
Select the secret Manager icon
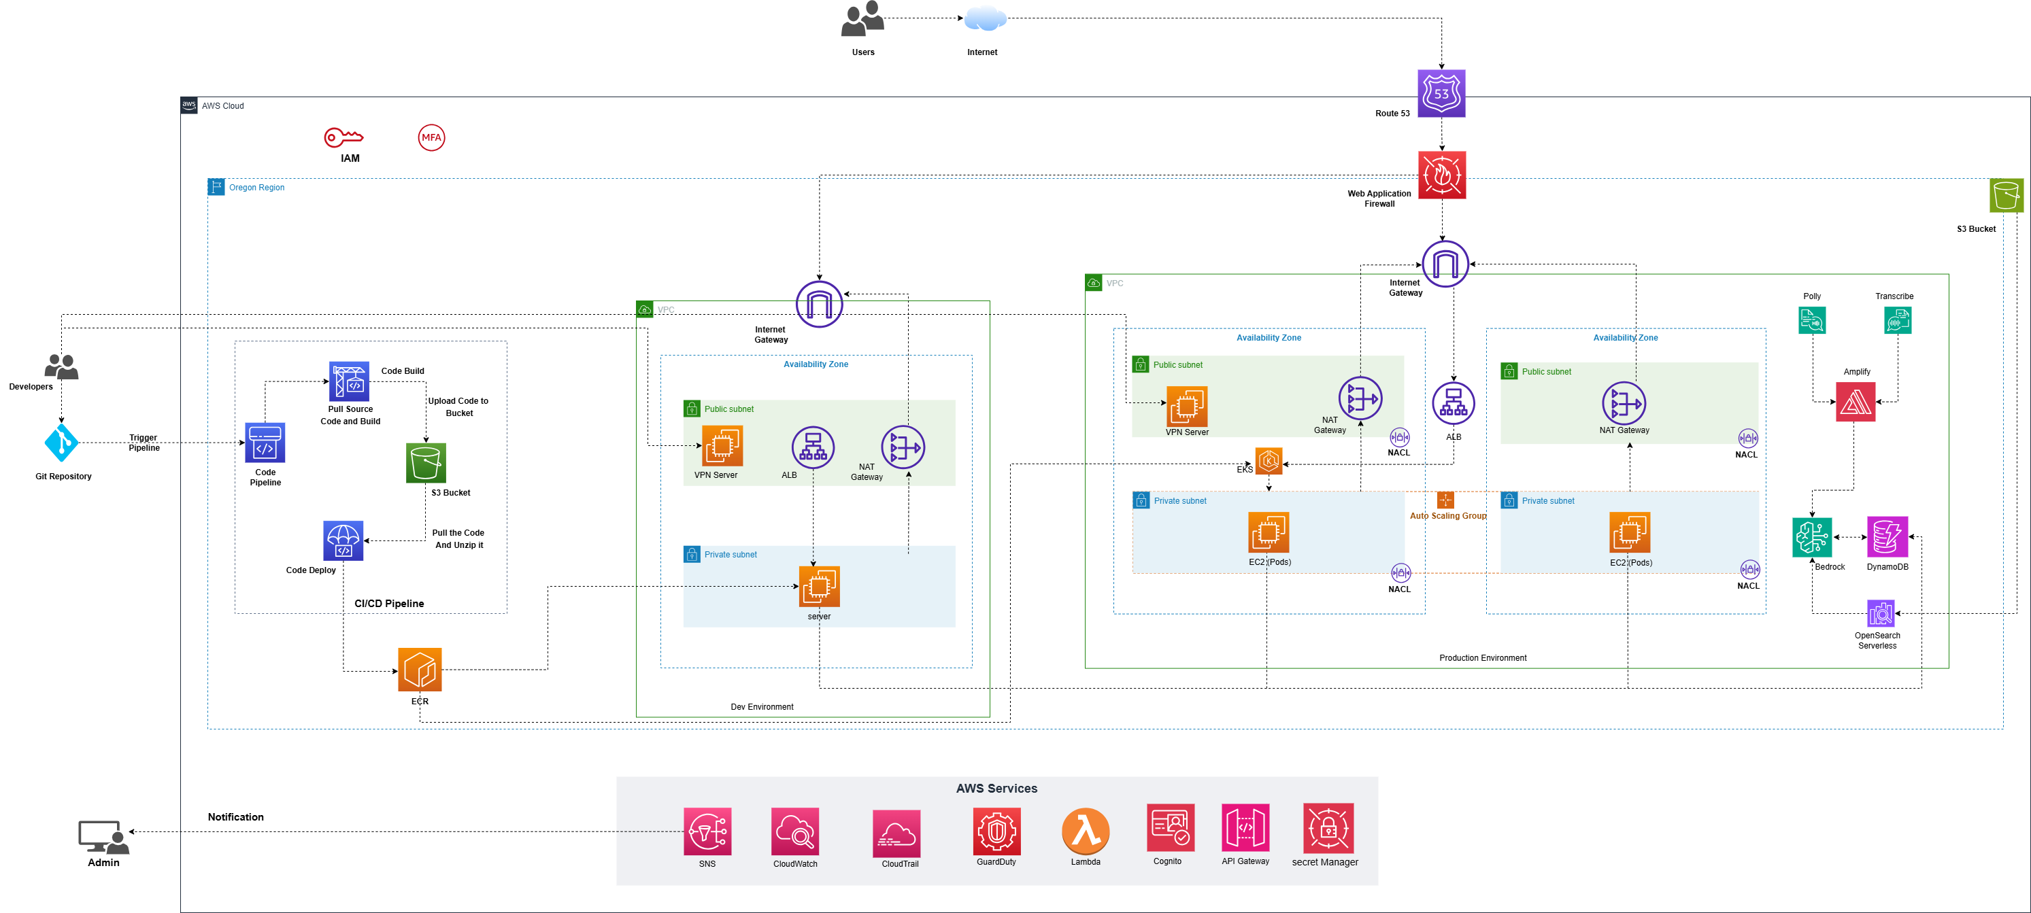click(1328, 828)
